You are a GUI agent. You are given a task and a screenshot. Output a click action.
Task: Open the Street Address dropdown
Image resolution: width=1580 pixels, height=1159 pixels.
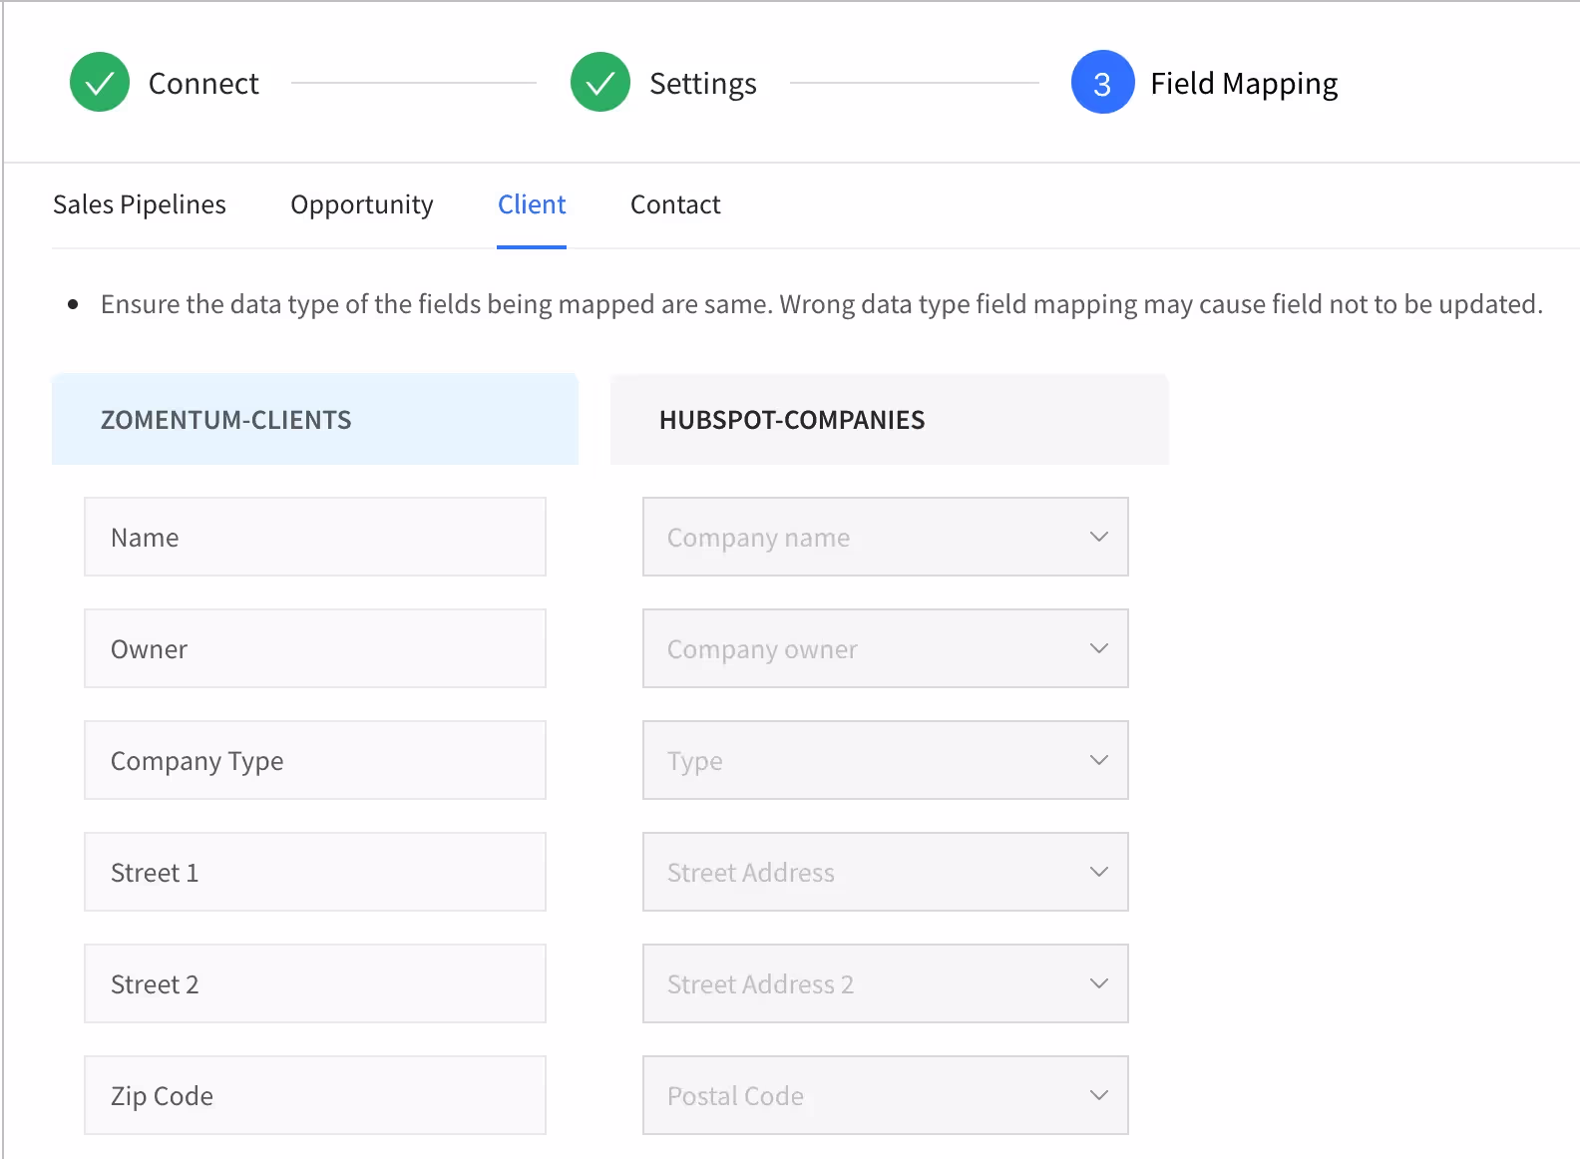click(886, 872)
